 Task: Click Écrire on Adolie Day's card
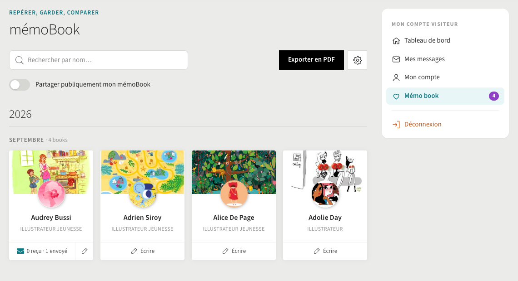(325, 251)
